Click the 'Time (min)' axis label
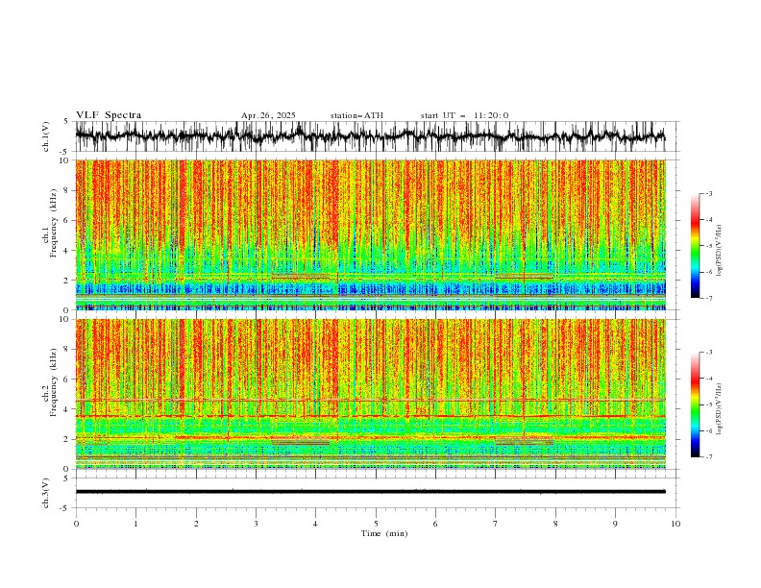761x588 pixels. [384, 533]
